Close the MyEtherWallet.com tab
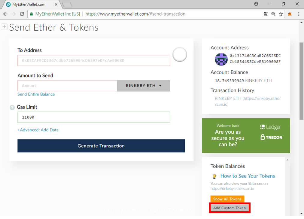 click(56, 4)
